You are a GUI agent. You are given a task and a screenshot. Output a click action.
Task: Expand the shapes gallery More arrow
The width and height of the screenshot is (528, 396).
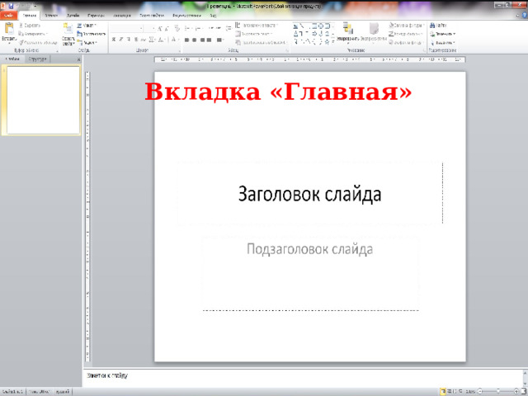333,42
